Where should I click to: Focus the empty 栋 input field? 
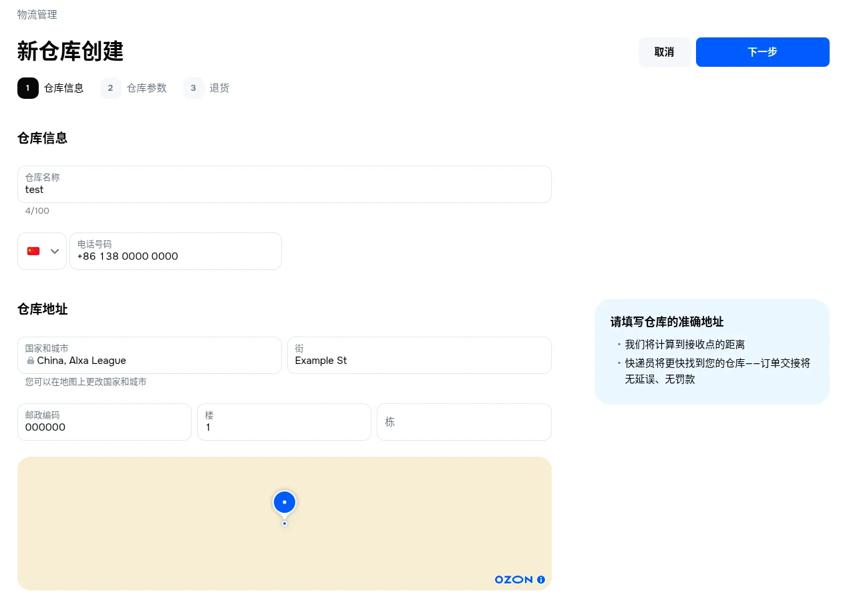(x=464, y=422)
